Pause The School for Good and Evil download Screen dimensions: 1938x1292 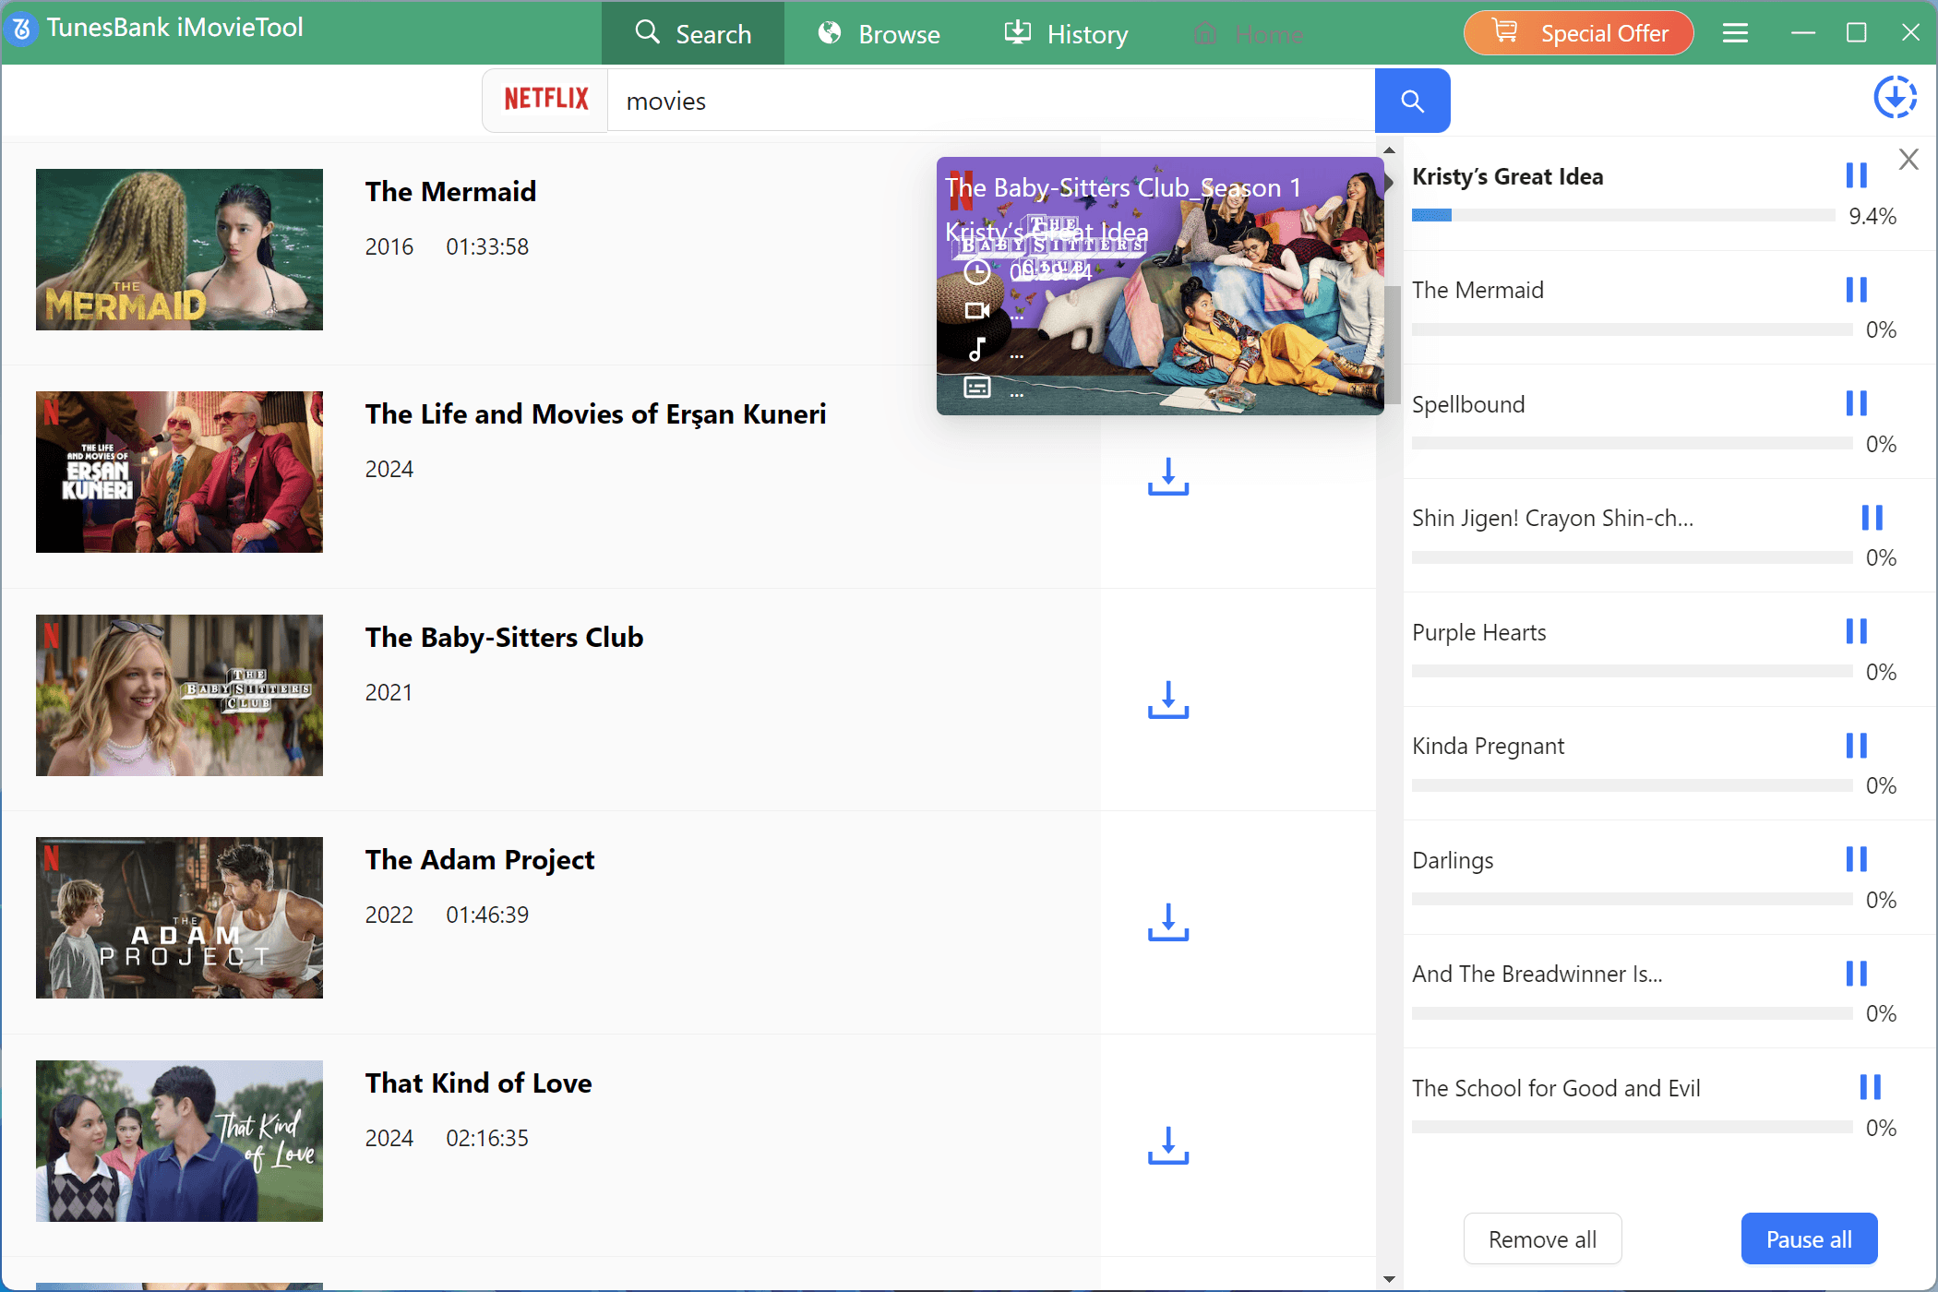pos(1870,1087)
